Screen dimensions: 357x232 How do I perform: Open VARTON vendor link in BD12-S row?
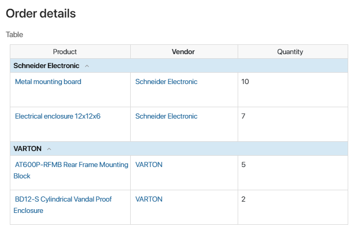(x=149, y=200)
